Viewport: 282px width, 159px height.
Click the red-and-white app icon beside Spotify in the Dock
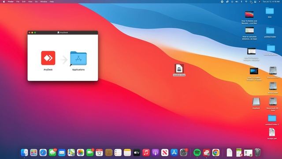[207, 153]
